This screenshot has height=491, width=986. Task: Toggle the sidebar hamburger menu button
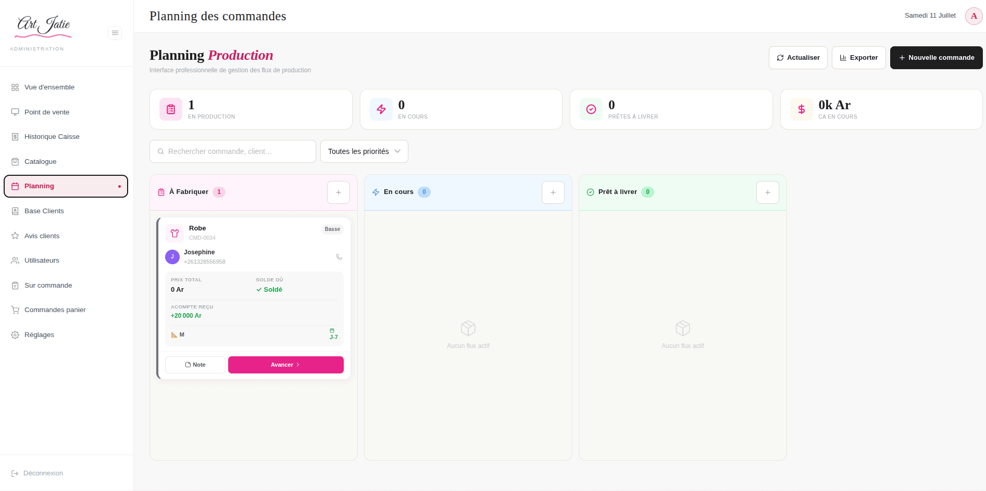coord(115,33)
